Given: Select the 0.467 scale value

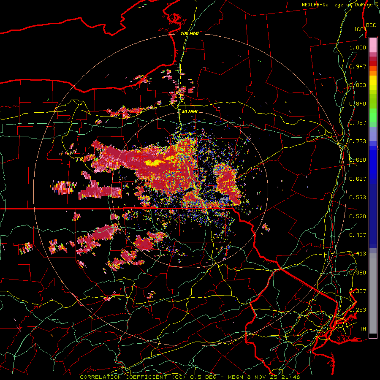Looking at the screenshot, I should (x=358, y=235).
